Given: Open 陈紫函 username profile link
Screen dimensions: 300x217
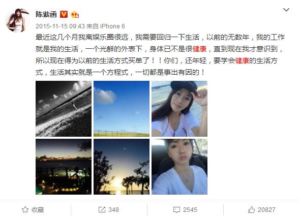Looking at the screenshot, I should point(46,14).
